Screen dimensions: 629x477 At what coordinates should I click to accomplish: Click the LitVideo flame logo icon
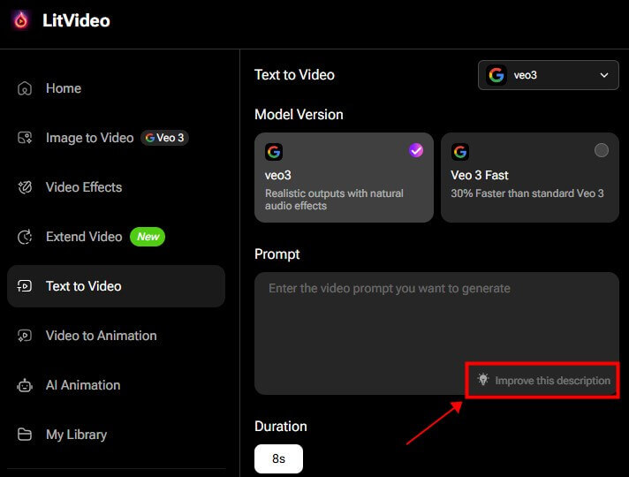[21, 20]
